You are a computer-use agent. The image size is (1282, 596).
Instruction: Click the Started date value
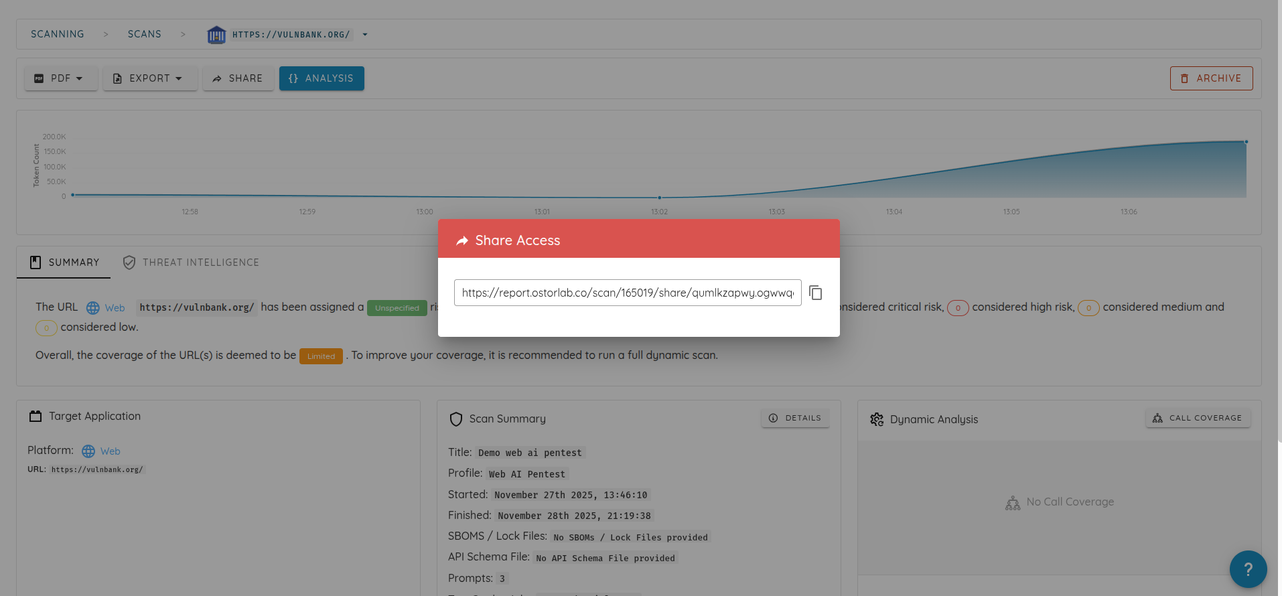coord(571,495)
